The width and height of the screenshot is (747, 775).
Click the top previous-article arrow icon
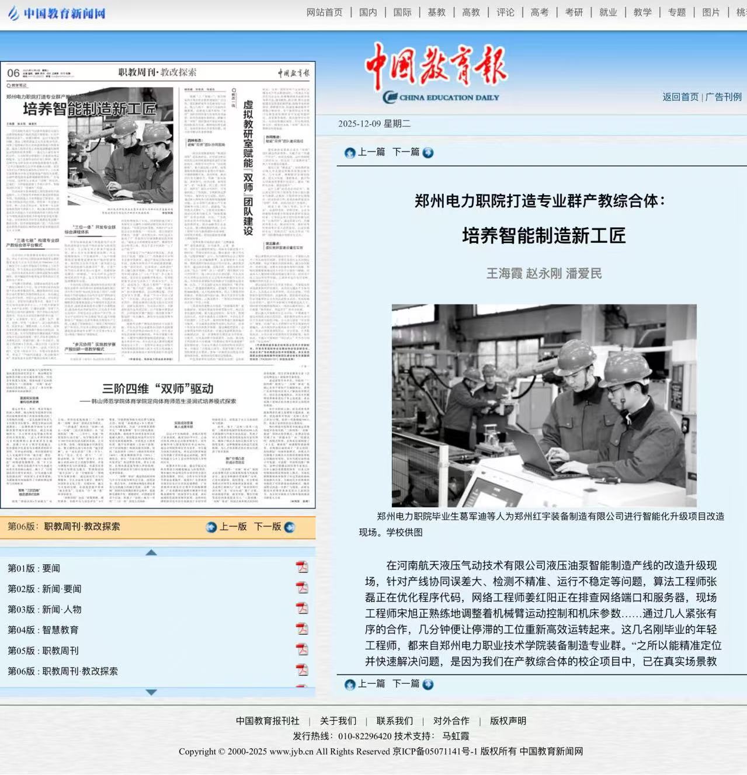pyautogui.click(x=350, y=152)
